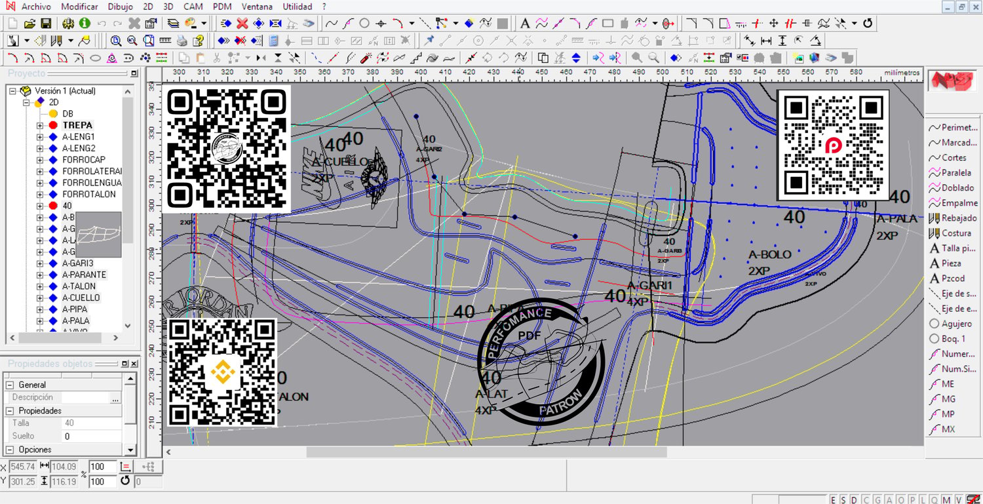Image resolution: width=983 pixels, height=504 pixels.
Task: Click the rotate arrow icon in the top toolbar
Action: (868, 24)
